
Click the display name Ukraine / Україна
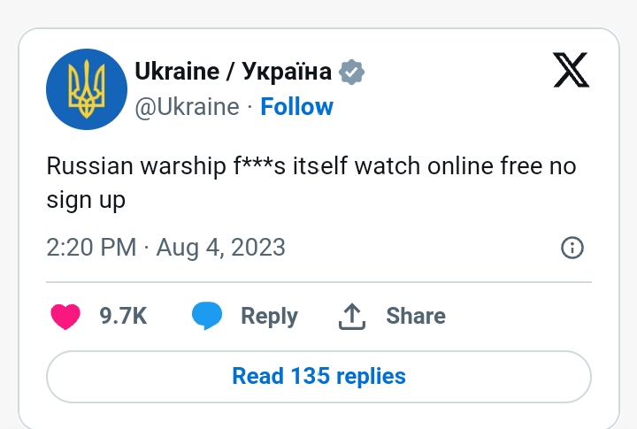click(x=234, y=72)
